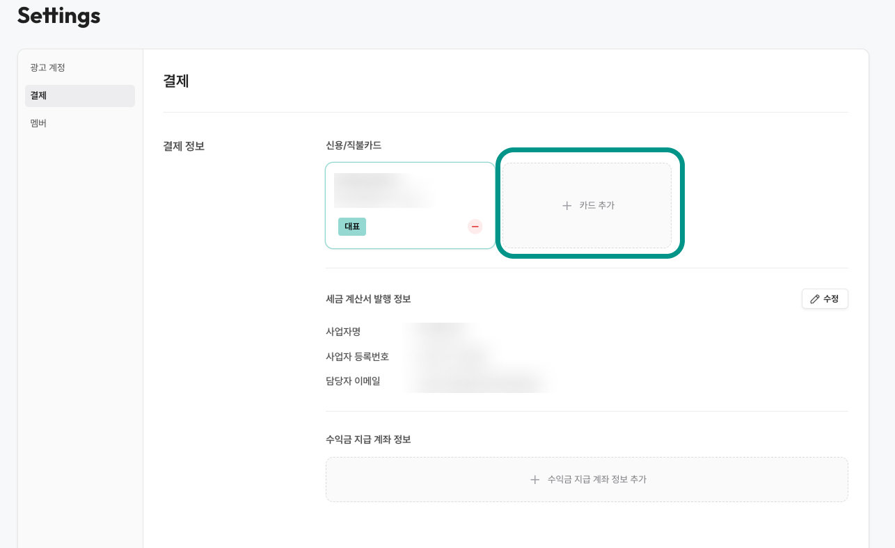
Task: Click the 수정 button text
Action: 831,299
